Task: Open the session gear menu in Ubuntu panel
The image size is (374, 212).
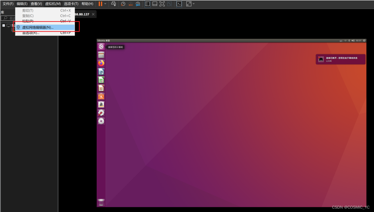Action: tap(364, 41)
